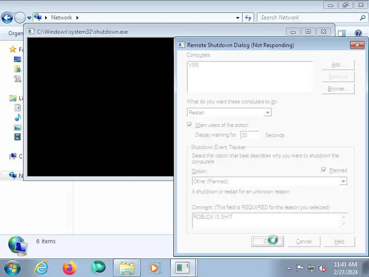Click the Browse... button
The height and width of the screenshot is (277, 369).
338,89
